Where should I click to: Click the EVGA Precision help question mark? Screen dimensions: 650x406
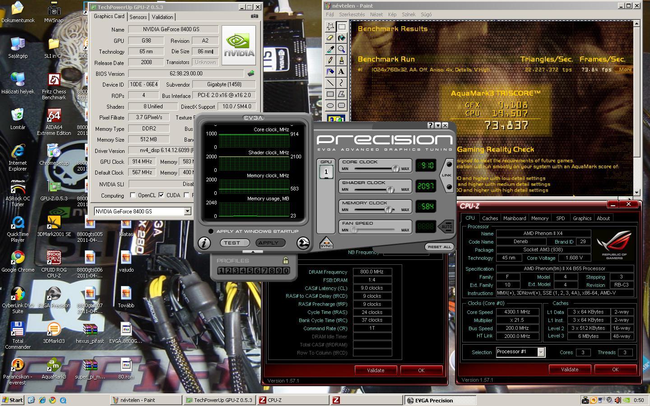430,125
